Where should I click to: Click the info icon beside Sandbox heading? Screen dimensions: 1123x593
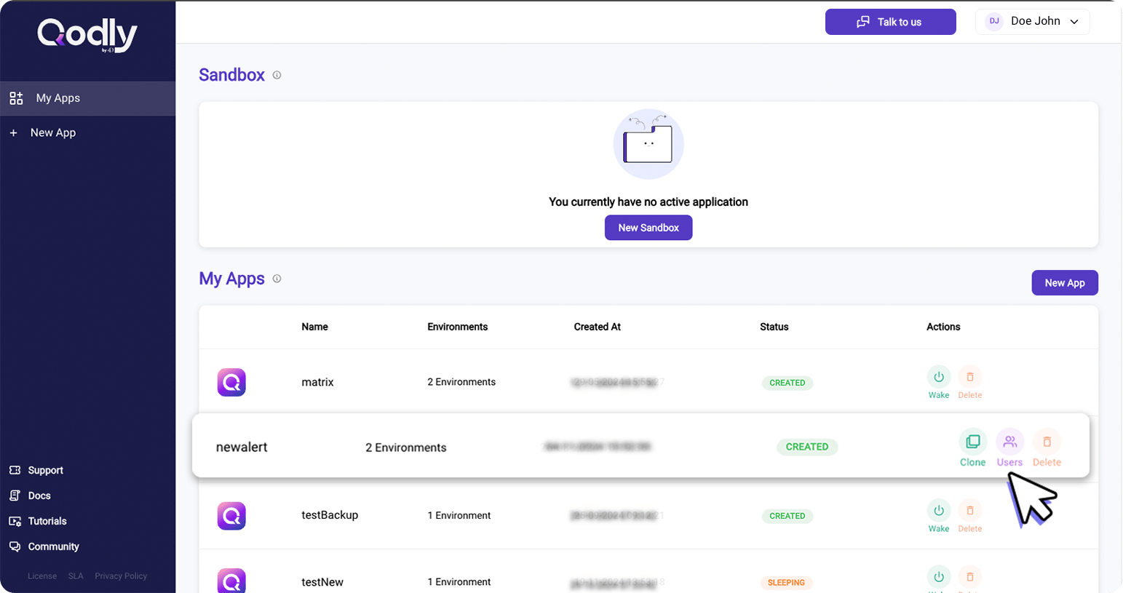pos(277,75)
